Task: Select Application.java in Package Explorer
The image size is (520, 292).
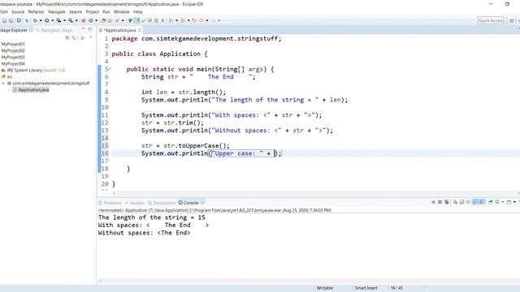Action: tap(31, 90)
